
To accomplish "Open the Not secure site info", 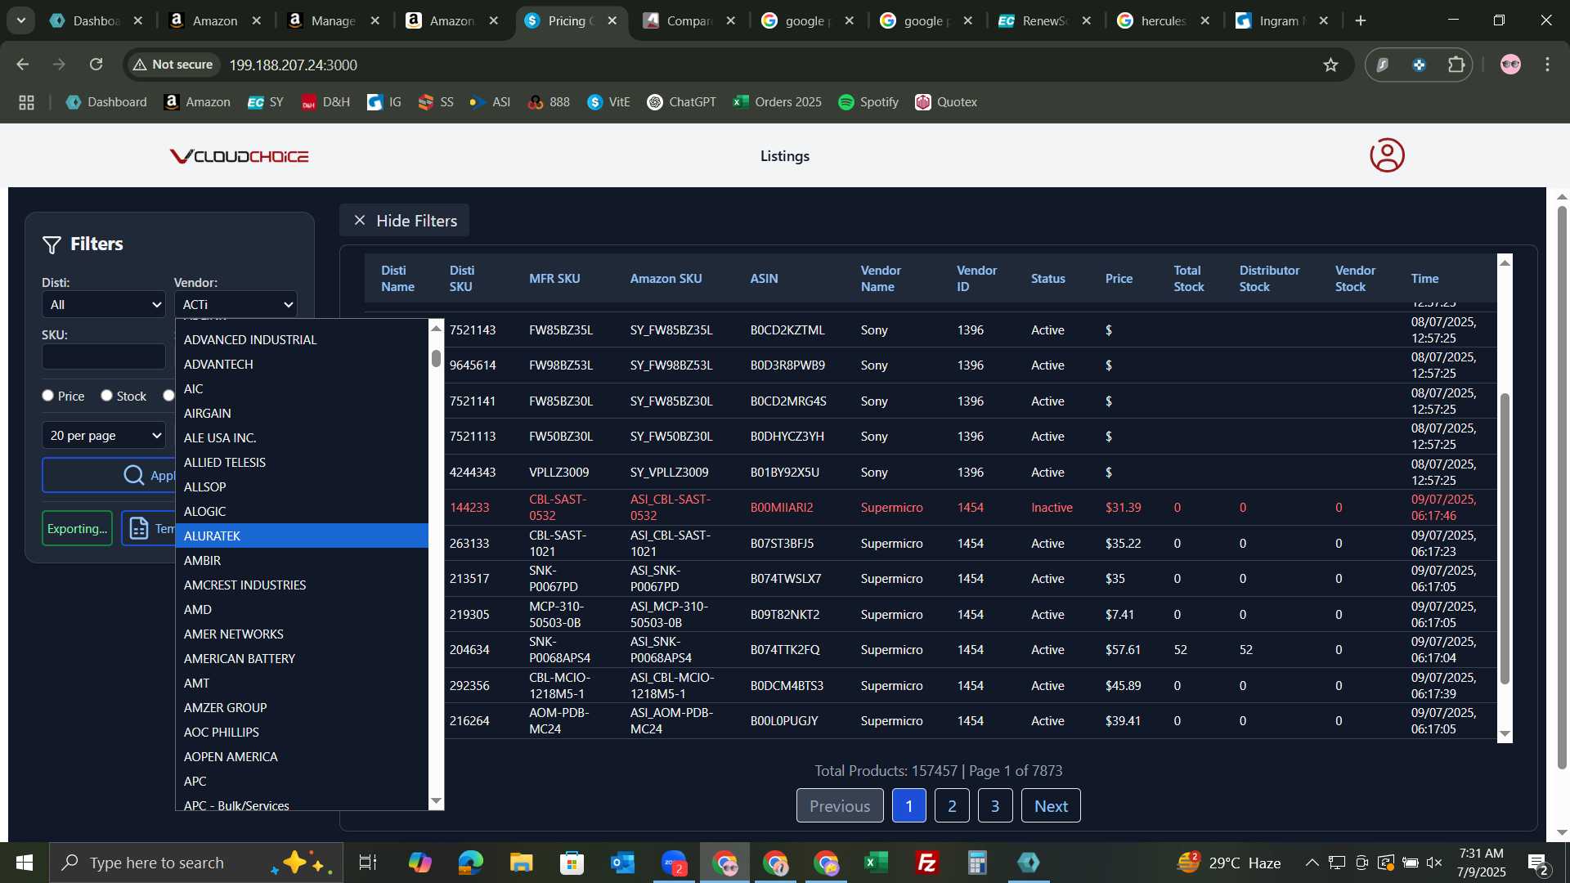I will pos(173,65).
